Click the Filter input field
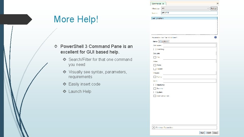244x137 pixels. (x=190, y=61)
